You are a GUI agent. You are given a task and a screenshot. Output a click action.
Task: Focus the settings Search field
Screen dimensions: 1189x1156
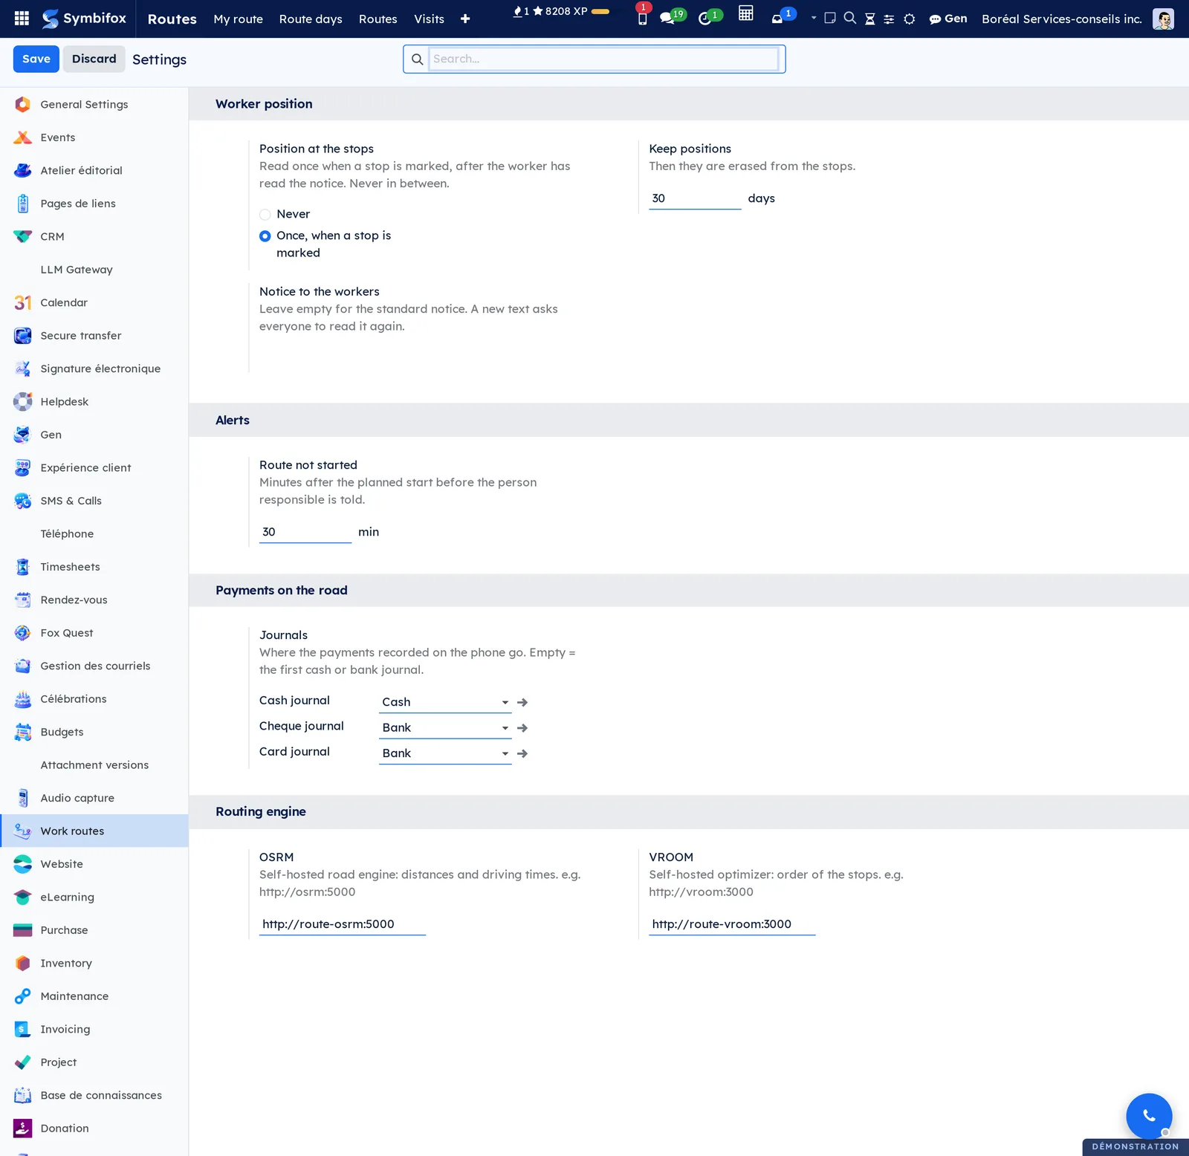point(603,59)
